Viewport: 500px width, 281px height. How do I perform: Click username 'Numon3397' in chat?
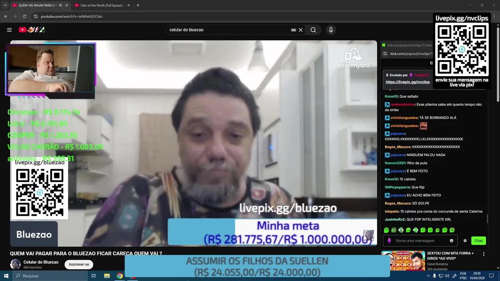click(395, 163)
